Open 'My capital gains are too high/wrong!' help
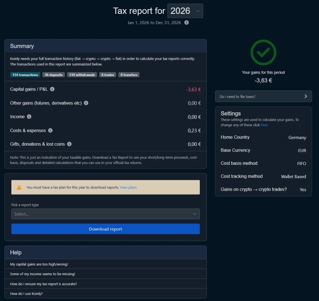 tap(105, 264)
